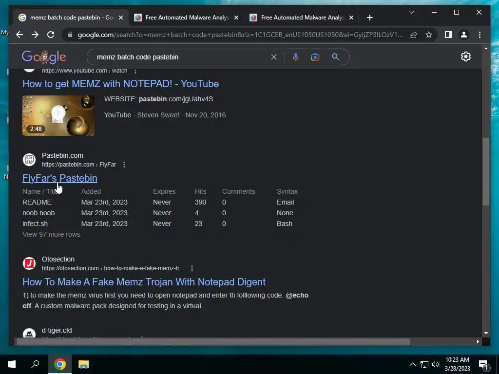Image resolution: width=499 pixels, height=374 pixels.
Task: Switch to third tab Free Automated Malware Analysis
Action: point(302,18)
